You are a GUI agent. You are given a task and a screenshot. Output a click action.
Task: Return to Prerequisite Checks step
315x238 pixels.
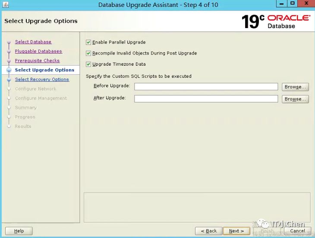tap(37, 60)
